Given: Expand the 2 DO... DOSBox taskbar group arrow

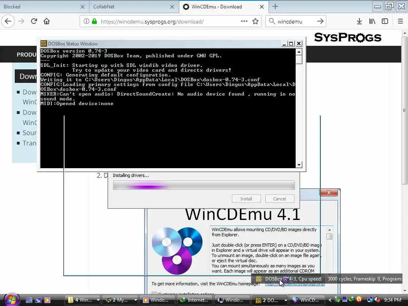Looking at the screenshot, I should (x=285, y=300).
